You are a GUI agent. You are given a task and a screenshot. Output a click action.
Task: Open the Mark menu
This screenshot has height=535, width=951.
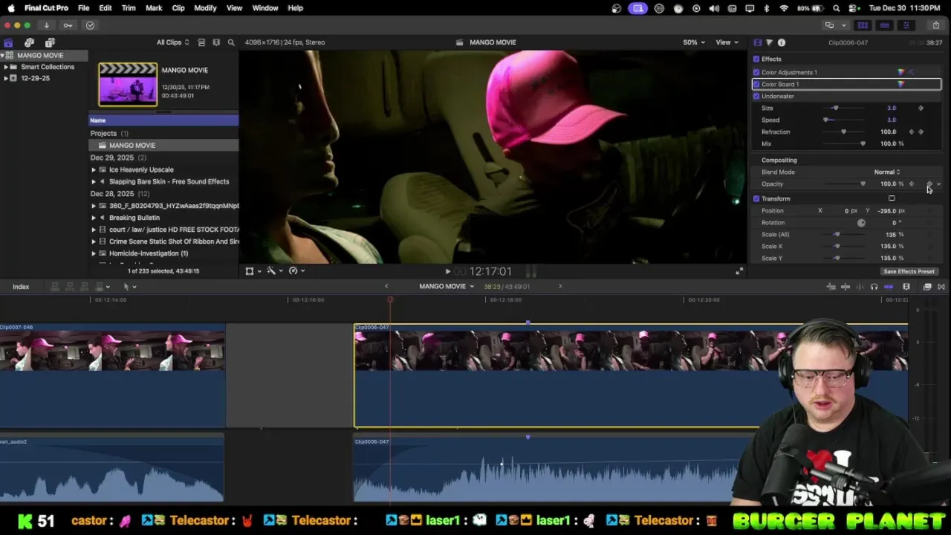[x=154, y=8]
